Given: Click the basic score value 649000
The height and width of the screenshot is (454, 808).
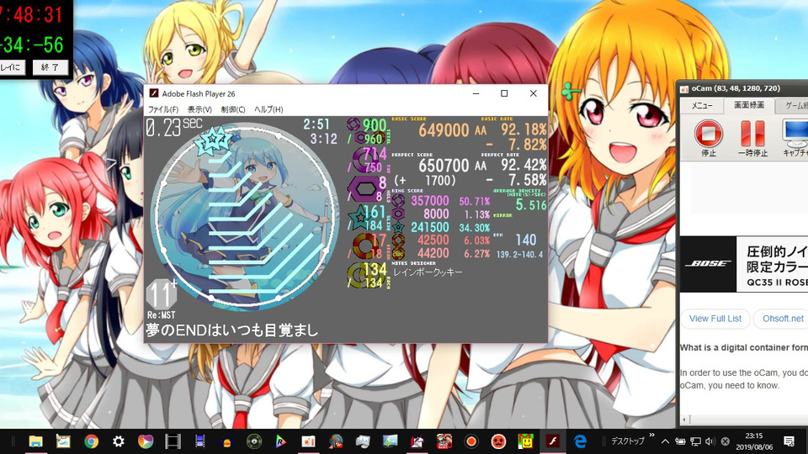Looking at the screenshot, I should click(x=444, y=130).
